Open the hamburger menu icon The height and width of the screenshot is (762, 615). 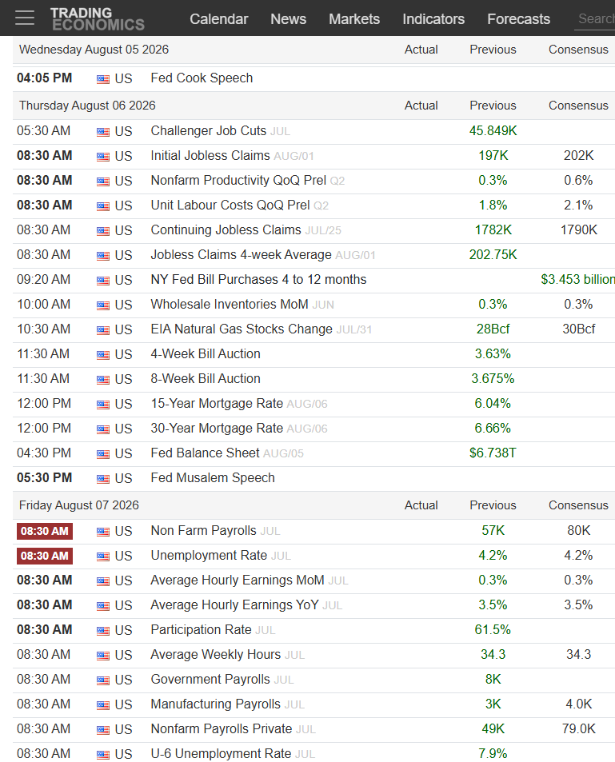[25, 18]
